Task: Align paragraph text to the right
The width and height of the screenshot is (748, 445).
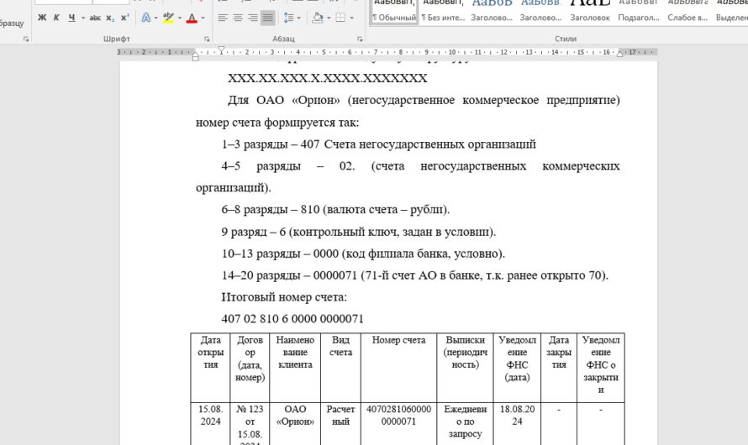Action: pos(253,18)
